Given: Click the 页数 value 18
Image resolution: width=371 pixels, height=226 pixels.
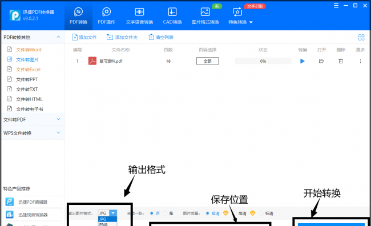Looking at the screenshot, I should click(x=168, y=61).
